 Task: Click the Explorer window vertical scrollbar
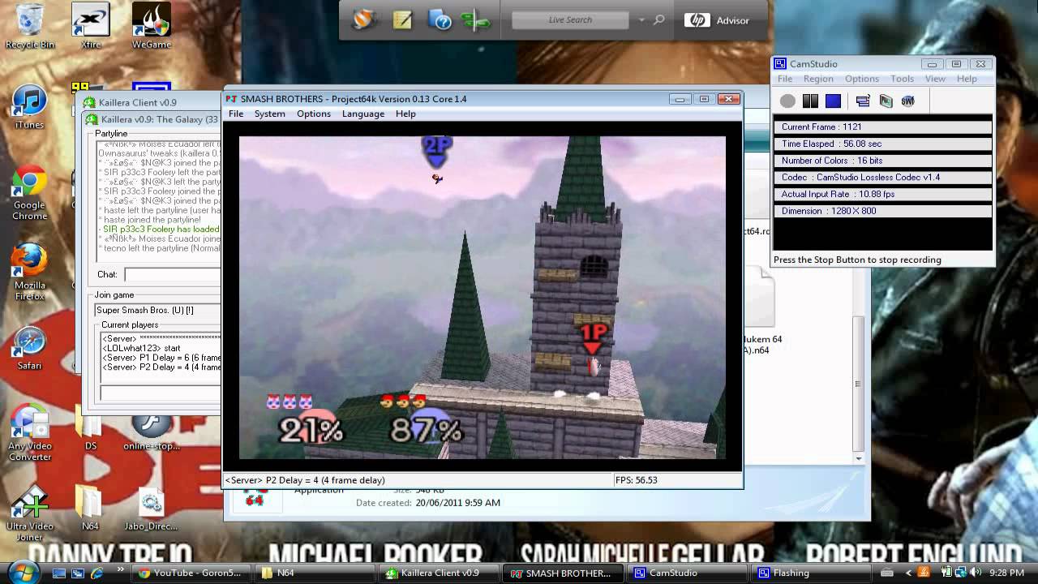[859, 383]
